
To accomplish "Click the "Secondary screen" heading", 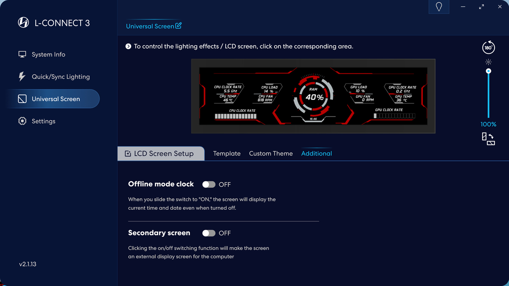I will pyautogui.click(x=159, y=233).
